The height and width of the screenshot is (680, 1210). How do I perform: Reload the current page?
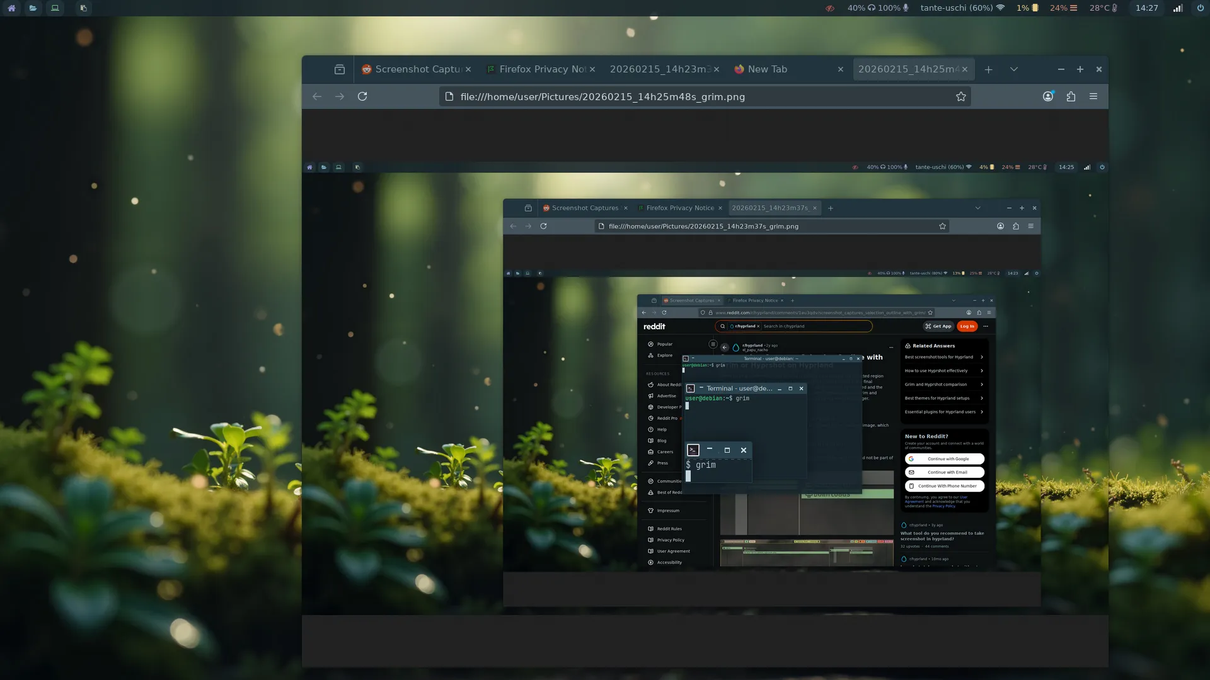[x=362, y=96]
